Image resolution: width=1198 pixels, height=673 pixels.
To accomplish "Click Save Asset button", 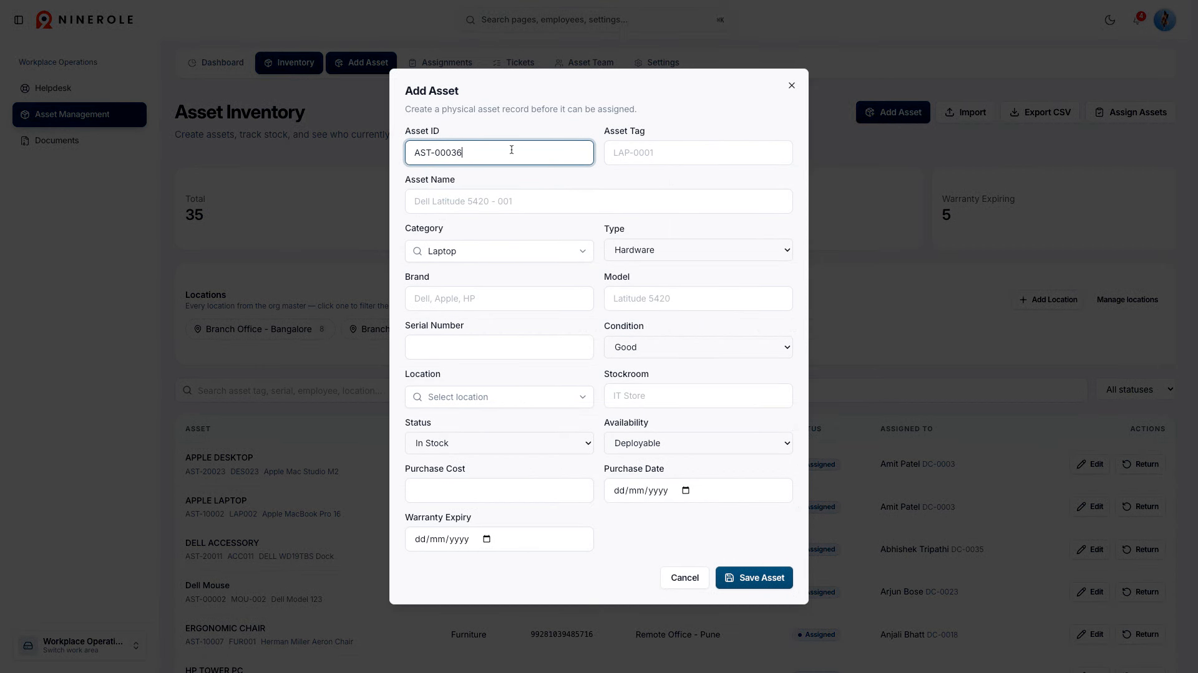I will 754,578.
